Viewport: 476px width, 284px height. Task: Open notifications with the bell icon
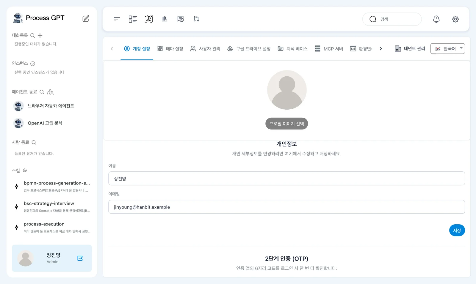(x=436, y=19)
